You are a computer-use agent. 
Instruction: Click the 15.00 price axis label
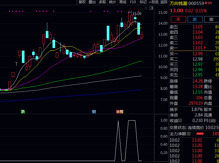coord(163,13)
